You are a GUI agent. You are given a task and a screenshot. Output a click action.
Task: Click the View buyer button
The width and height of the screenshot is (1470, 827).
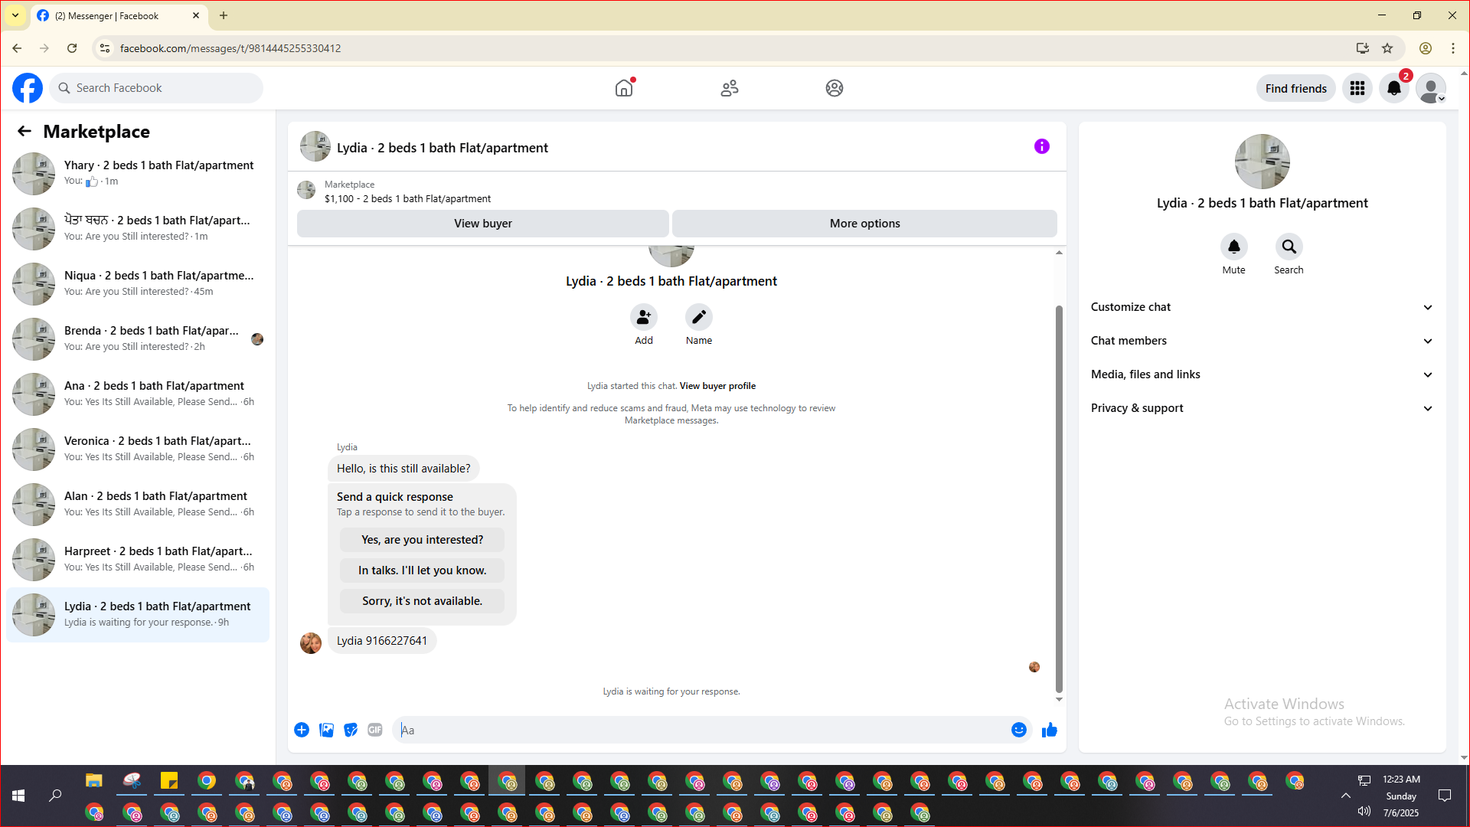(x=482, y=224)
